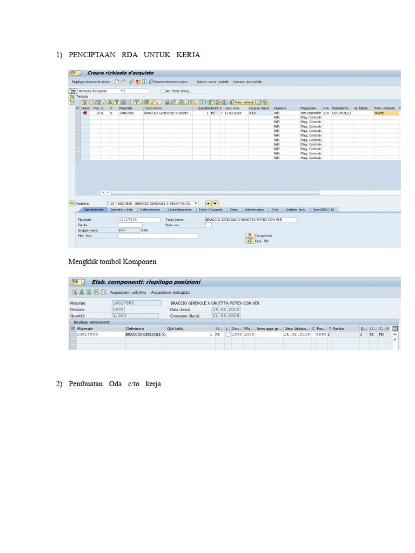Expand the Testata header section
Screen dimensions: 415x553
72,96
